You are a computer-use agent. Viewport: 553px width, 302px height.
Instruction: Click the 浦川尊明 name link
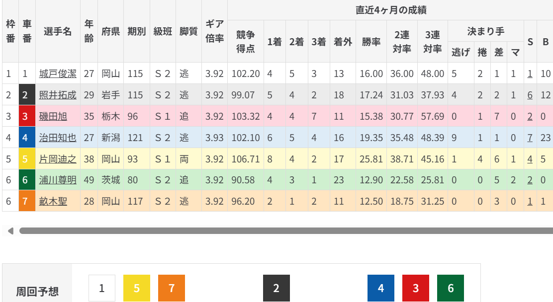click(58, 180)
